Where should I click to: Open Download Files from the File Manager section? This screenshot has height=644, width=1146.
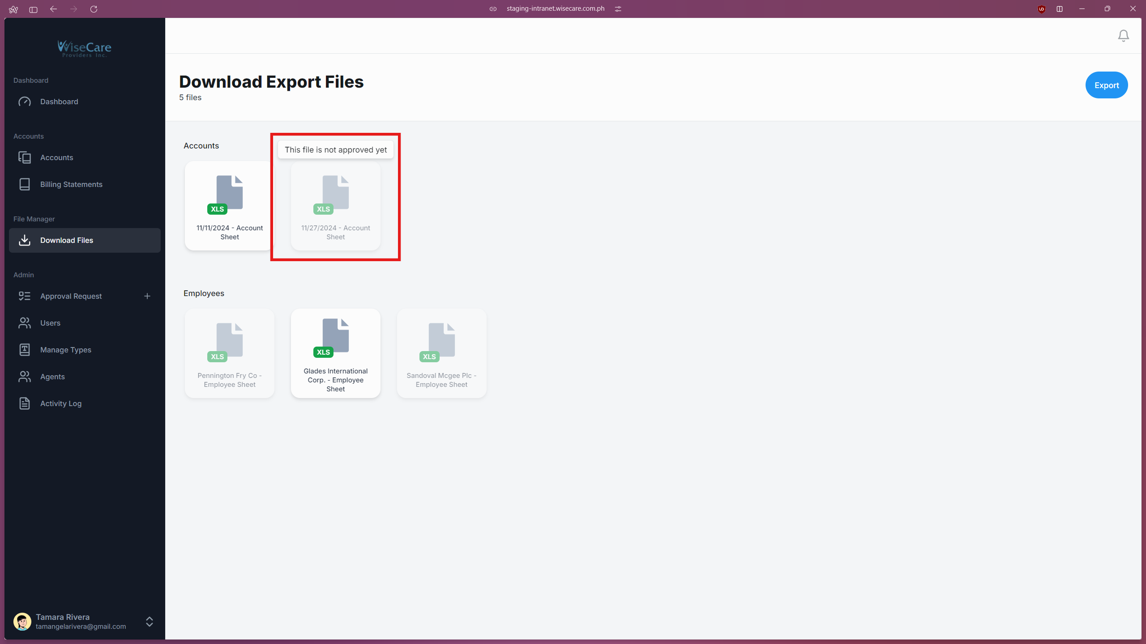(67, 240)
